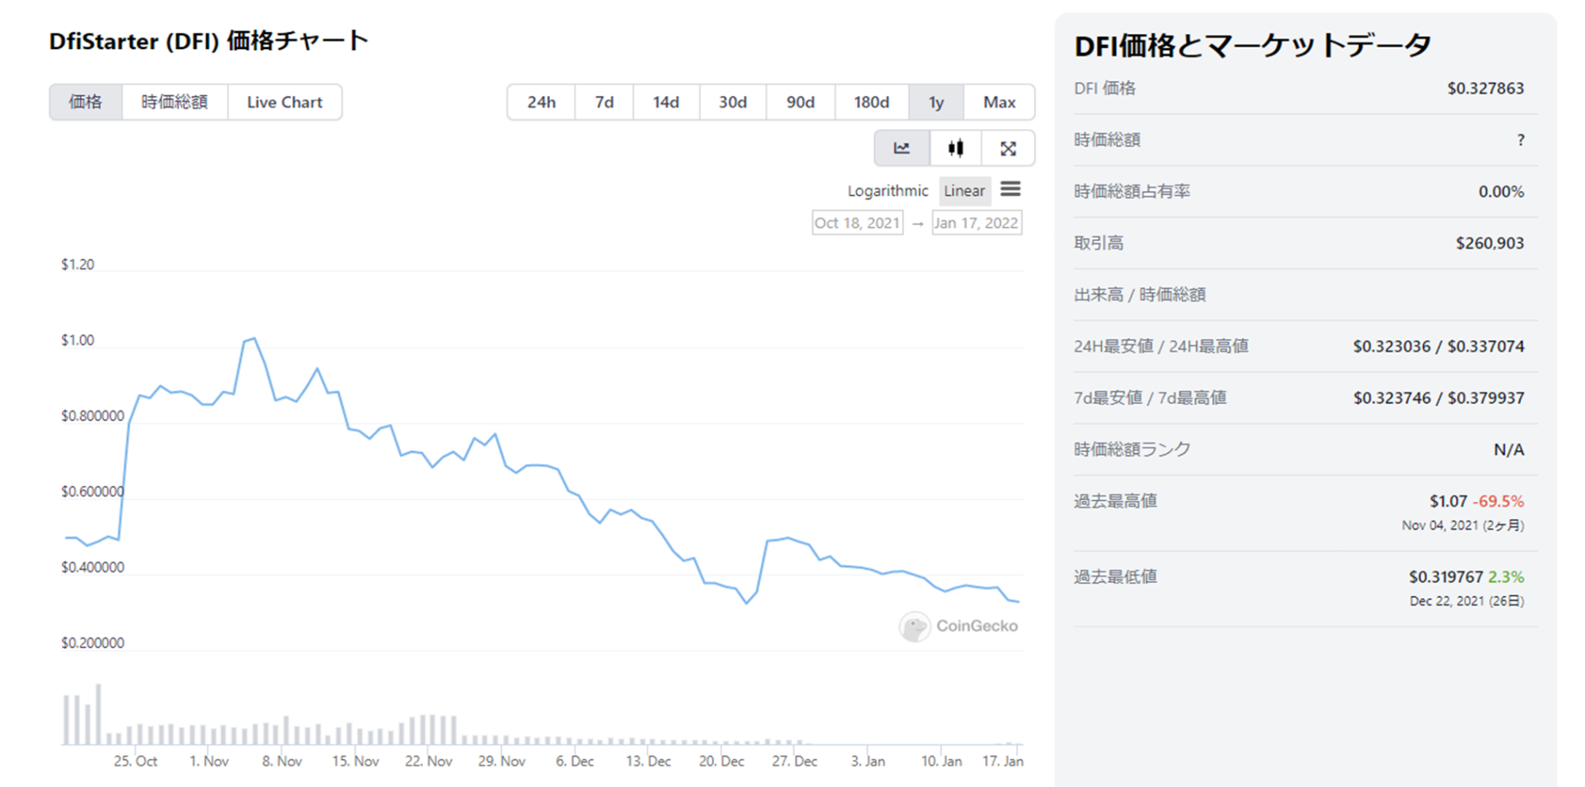Set chart range to 1y
This screenshot has width=1585, height=787.
(936, 102)
